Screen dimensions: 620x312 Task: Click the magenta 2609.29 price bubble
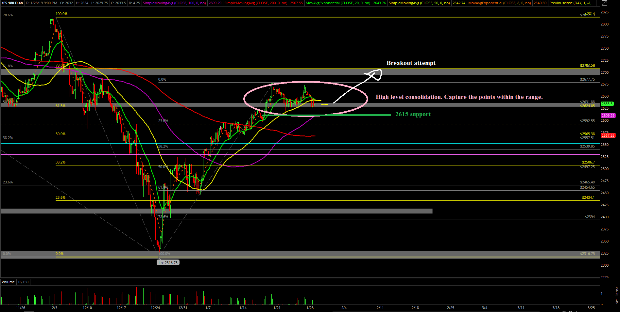click(x=608, y=116)
